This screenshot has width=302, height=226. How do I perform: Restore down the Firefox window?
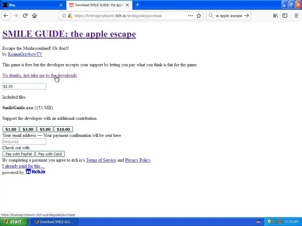tap(291, 5)
